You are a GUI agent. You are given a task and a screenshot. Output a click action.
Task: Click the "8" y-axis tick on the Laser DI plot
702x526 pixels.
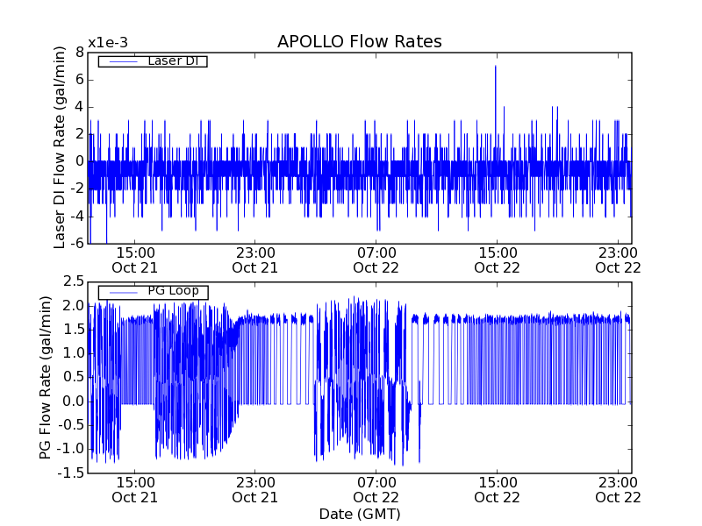pos(79,52)
